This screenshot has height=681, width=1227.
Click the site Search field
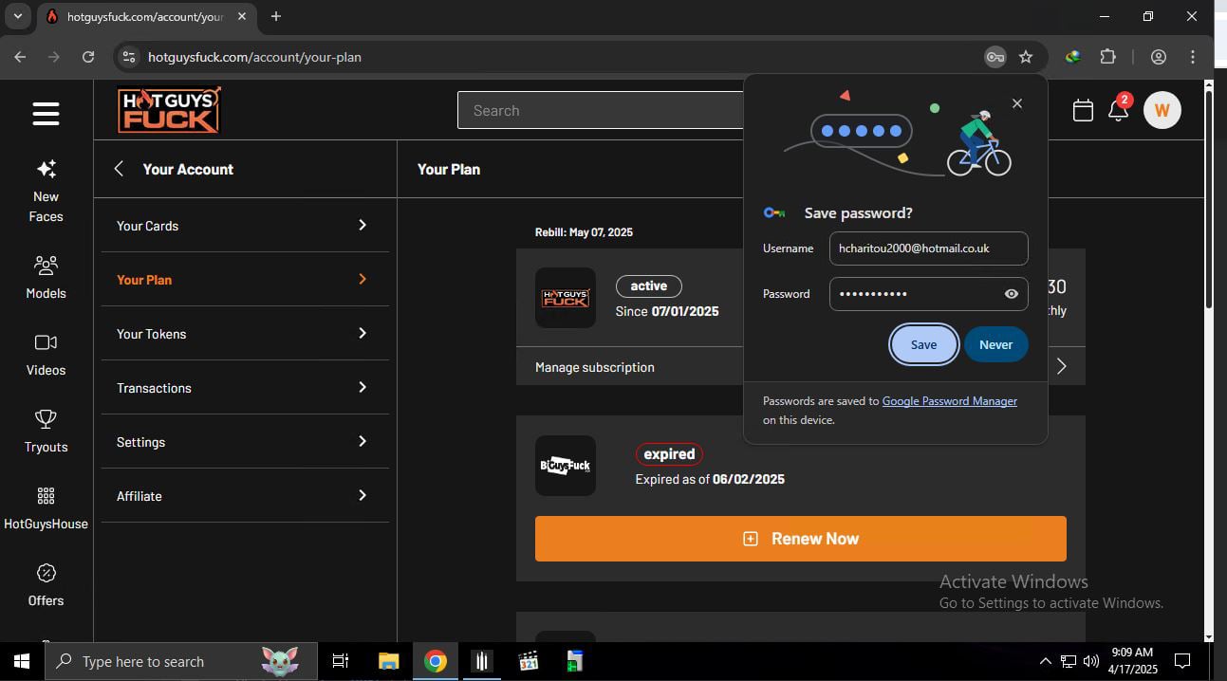601,110
